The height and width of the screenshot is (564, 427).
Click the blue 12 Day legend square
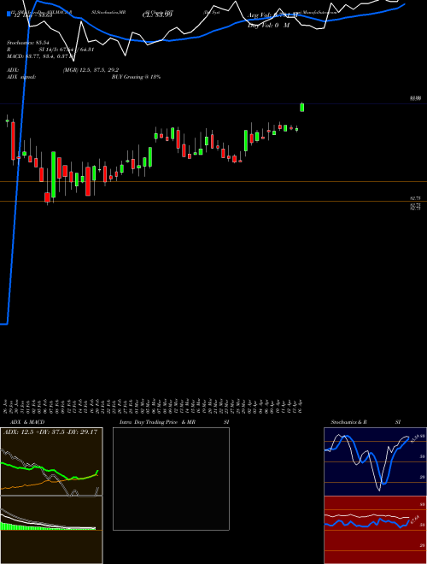[x=9, y=14]
